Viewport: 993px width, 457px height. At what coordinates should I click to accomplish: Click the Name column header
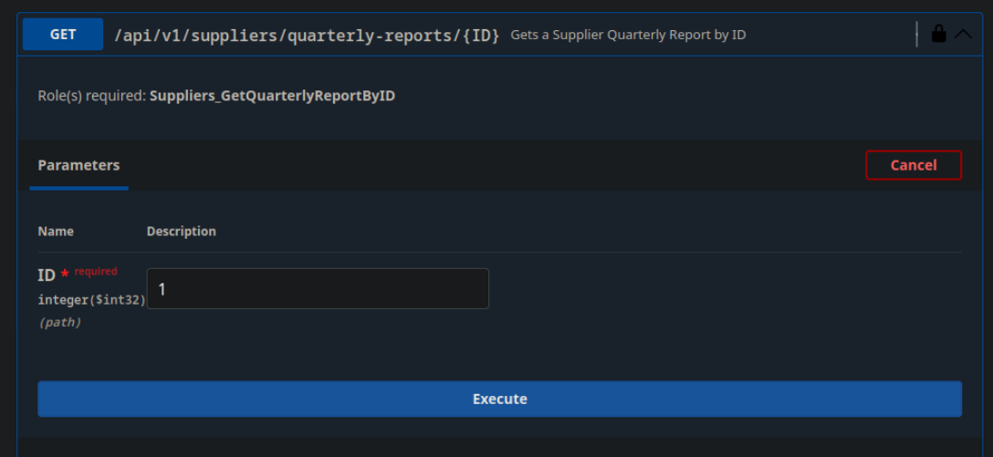click(x=56, y=231)
